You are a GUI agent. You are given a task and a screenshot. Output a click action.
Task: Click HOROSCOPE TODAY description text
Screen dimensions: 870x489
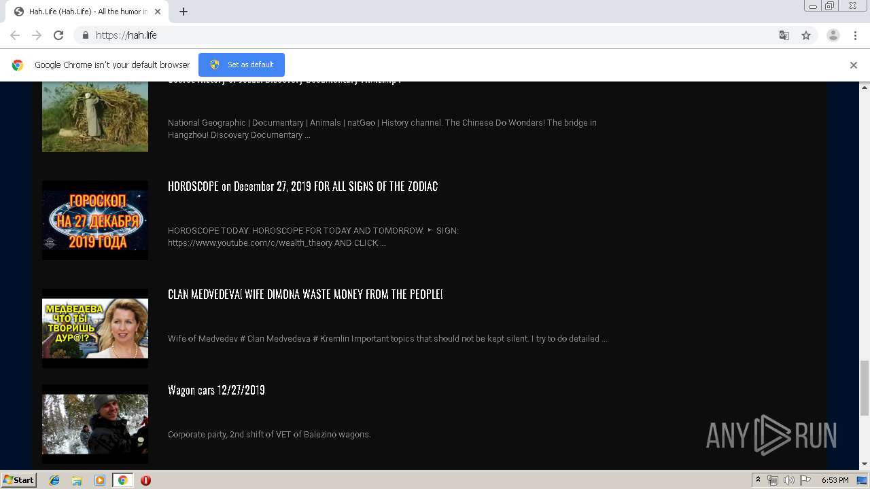tap(313, 237)
